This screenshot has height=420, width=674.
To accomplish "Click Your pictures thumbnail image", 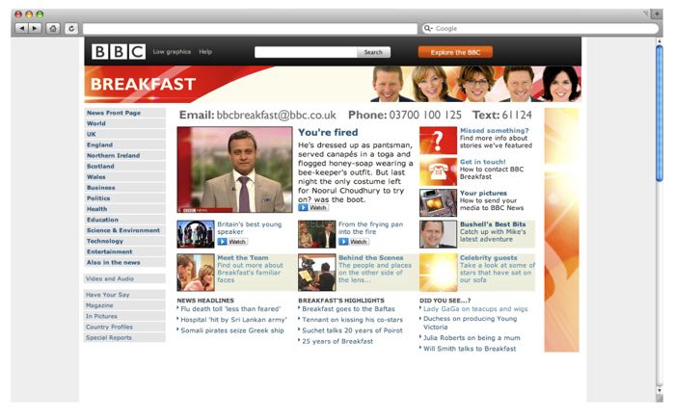I will point(438,202).
